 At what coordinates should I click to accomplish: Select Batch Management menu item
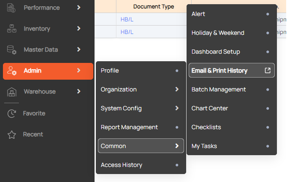(219, 89)
